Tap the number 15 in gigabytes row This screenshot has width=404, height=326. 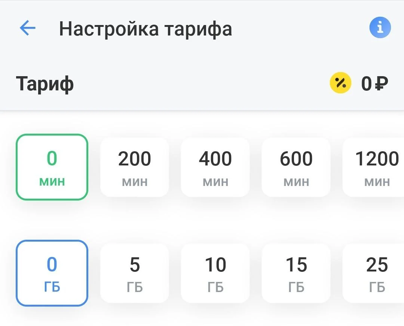coord(296,264)
